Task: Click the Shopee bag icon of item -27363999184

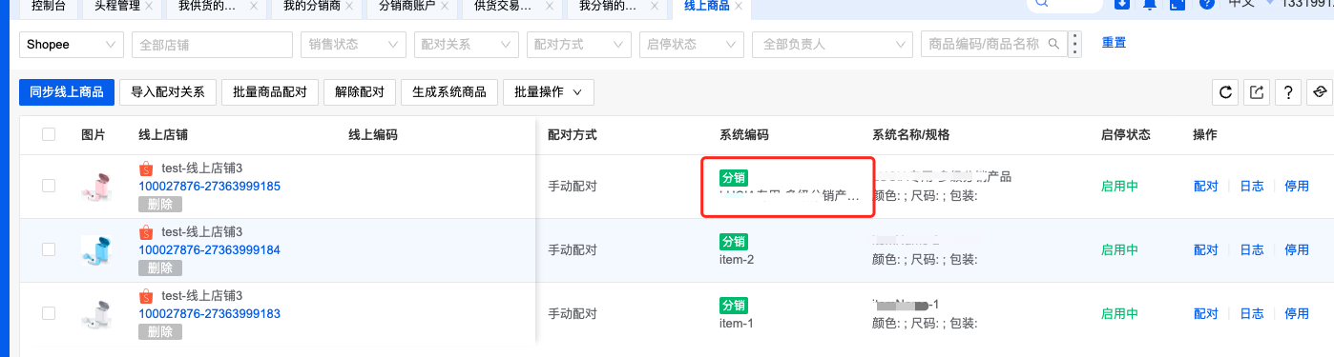Action: (x=146, y=232)
